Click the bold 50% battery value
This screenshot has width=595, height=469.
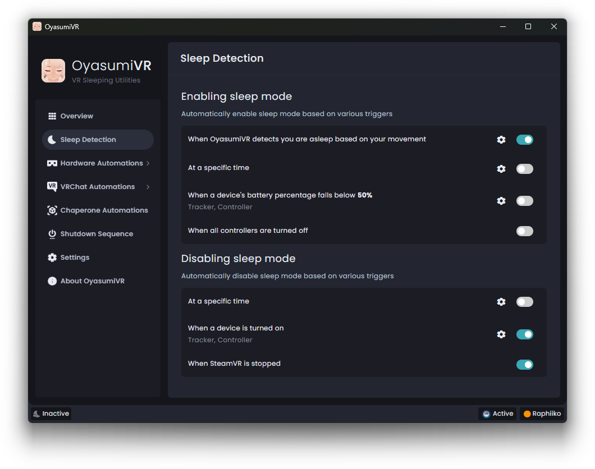365,195
